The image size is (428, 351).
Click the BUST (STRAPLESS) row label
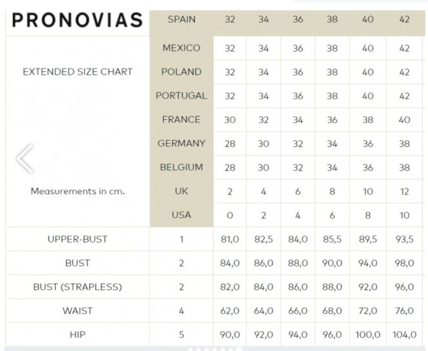click(x=77, y=287)
